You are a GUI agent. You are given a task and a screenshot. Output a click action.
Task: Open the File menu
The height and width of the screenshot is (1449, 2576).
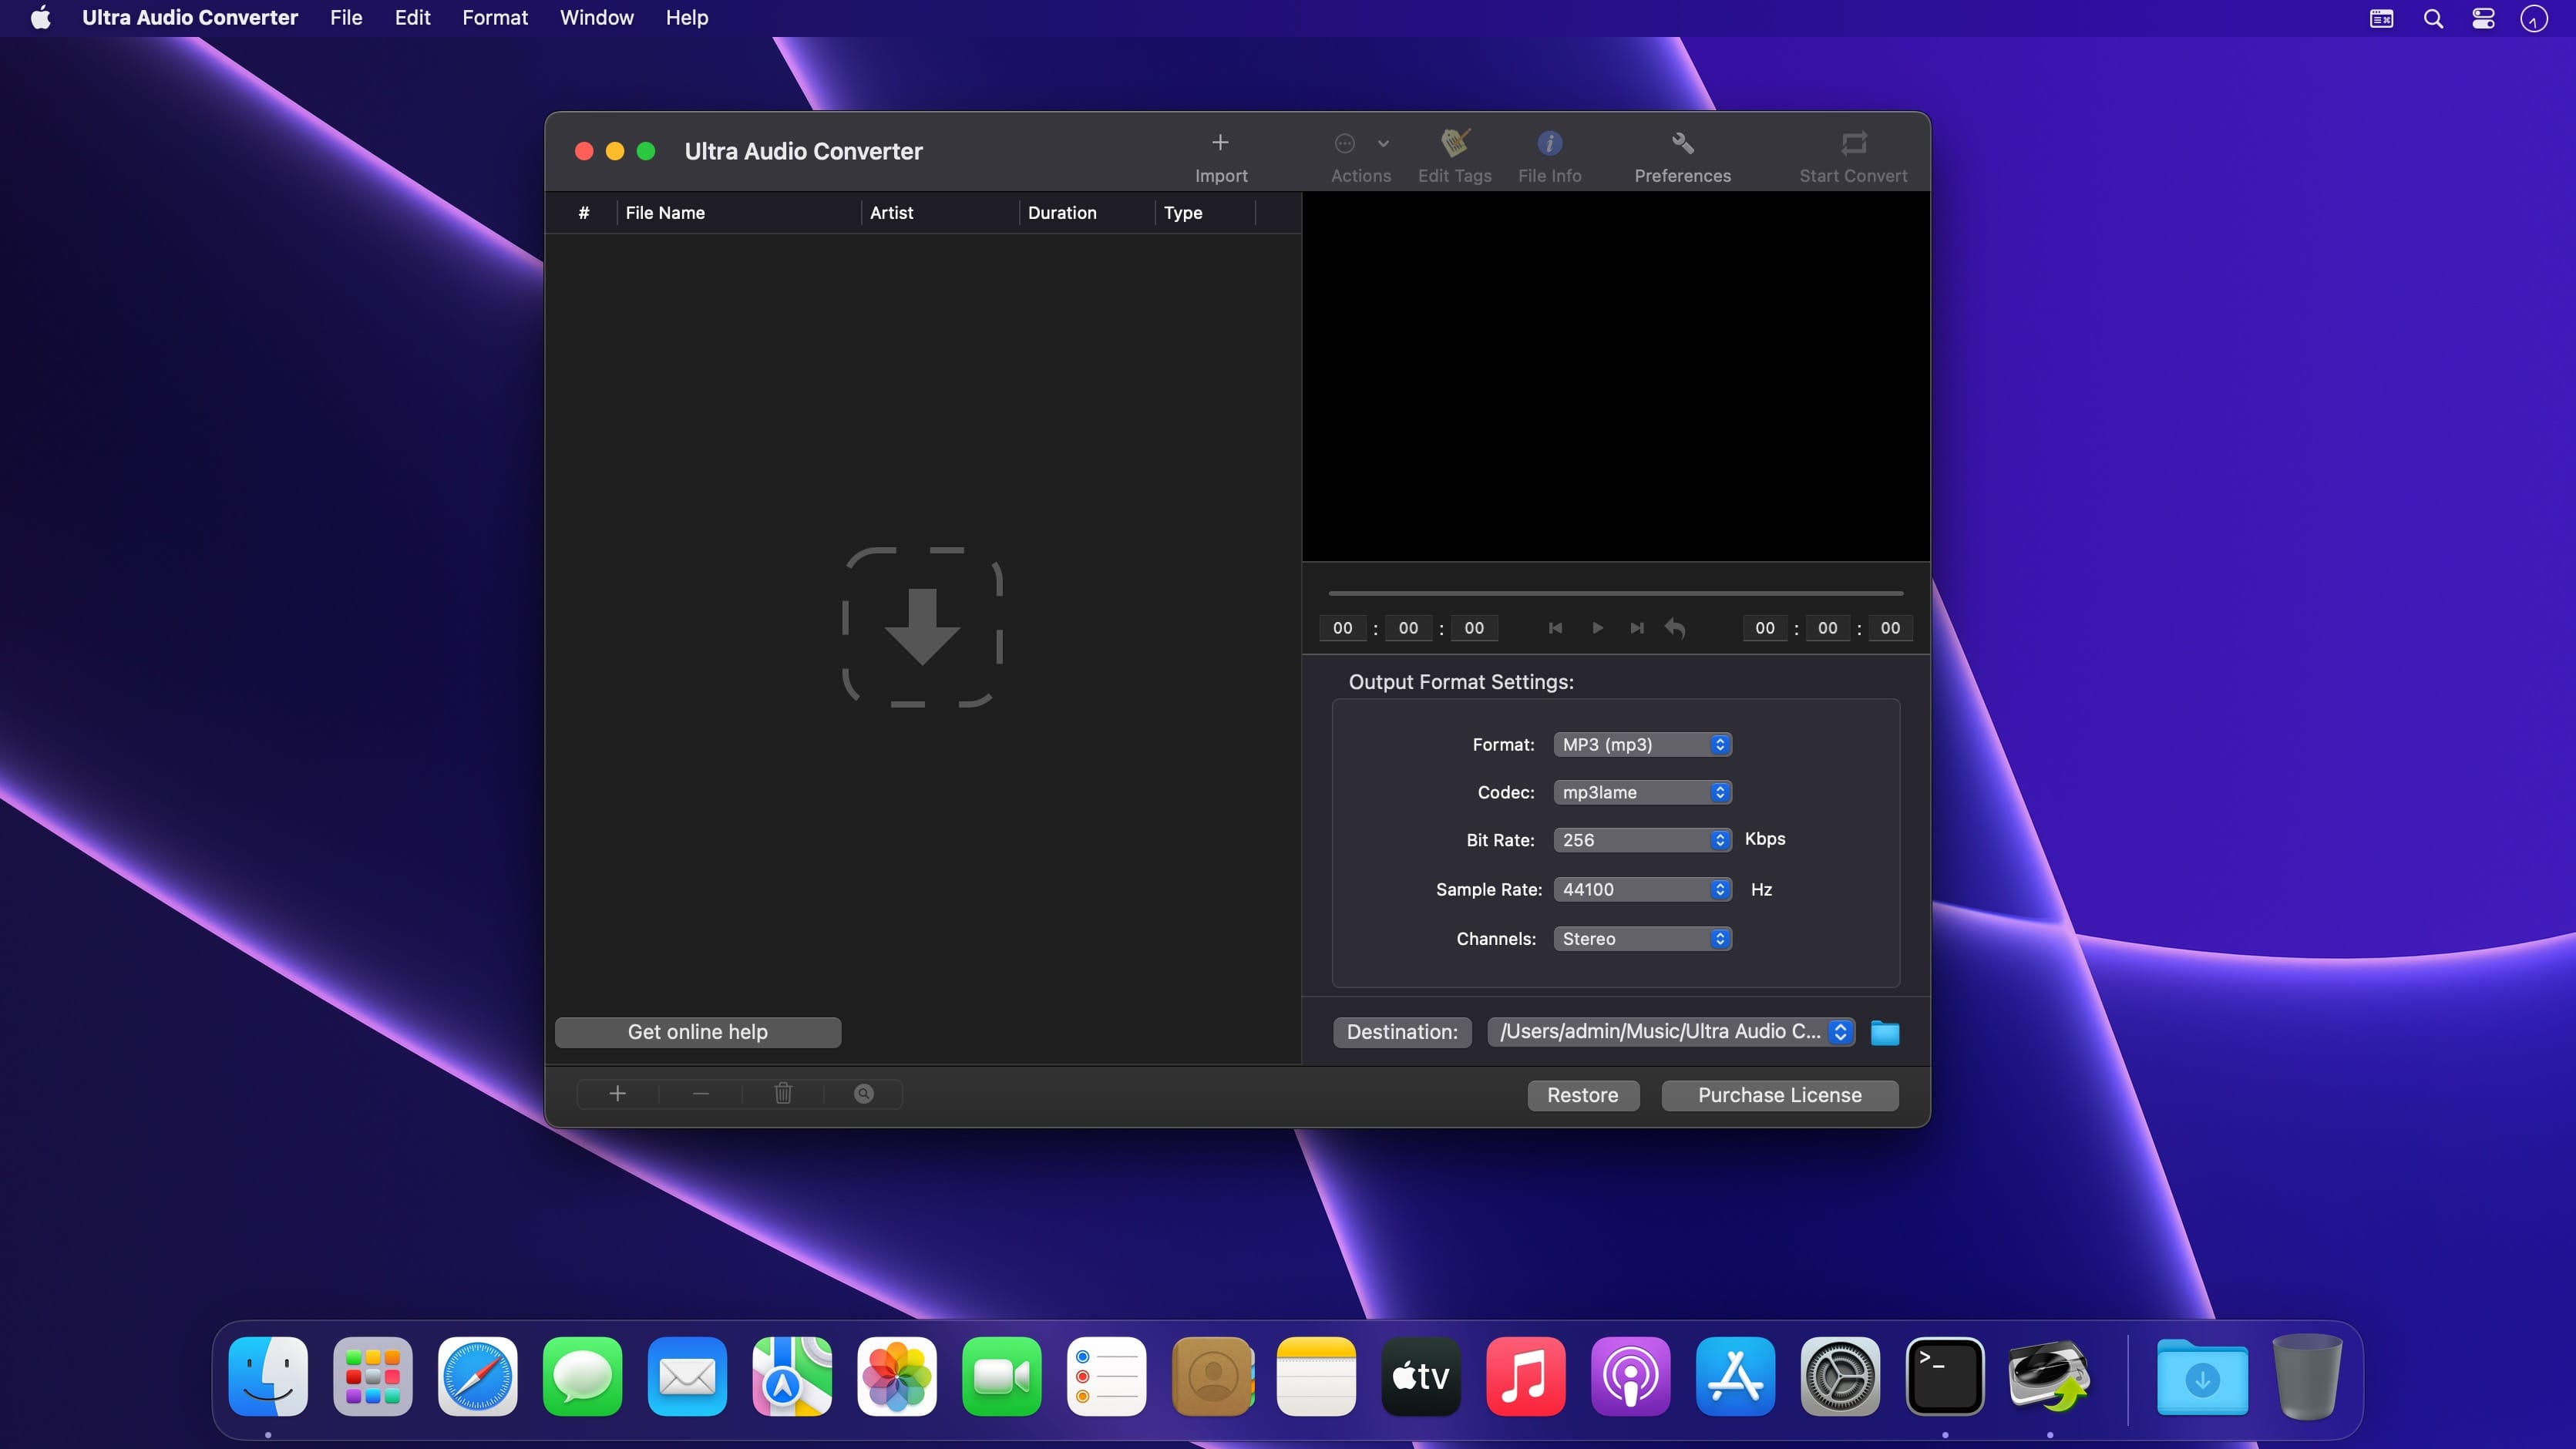coord(346,18)
